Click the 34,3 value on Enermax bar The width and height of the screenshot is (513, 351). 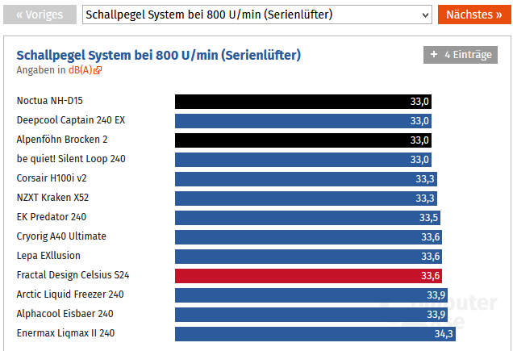point(444,334)
